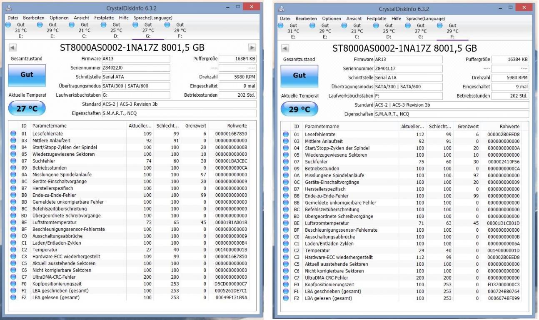Click status orb for Herstellerspezifisch, right window
This screenshot has width=539, height=320.
click(x=286, y=189)
